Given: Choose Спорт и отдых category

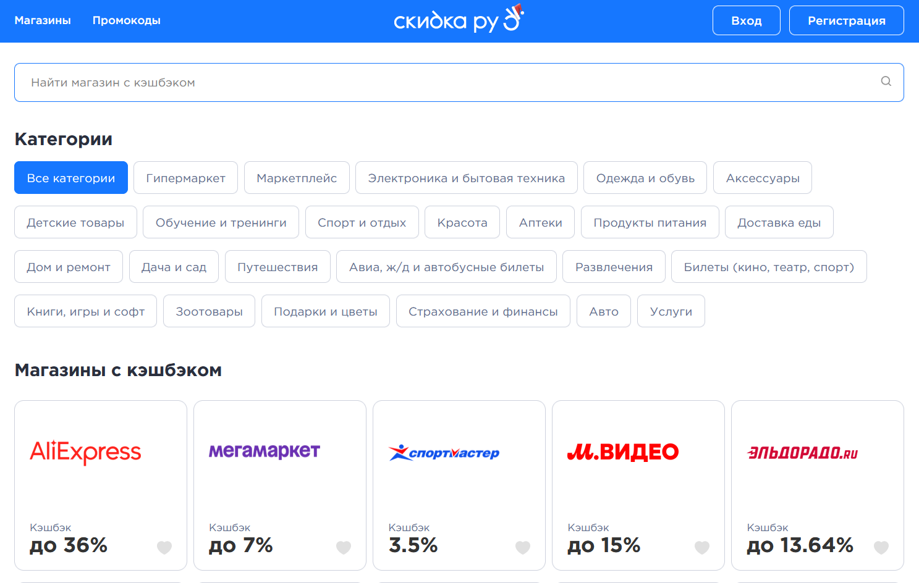Looking at the screenshot, I should tap(362, 222).
